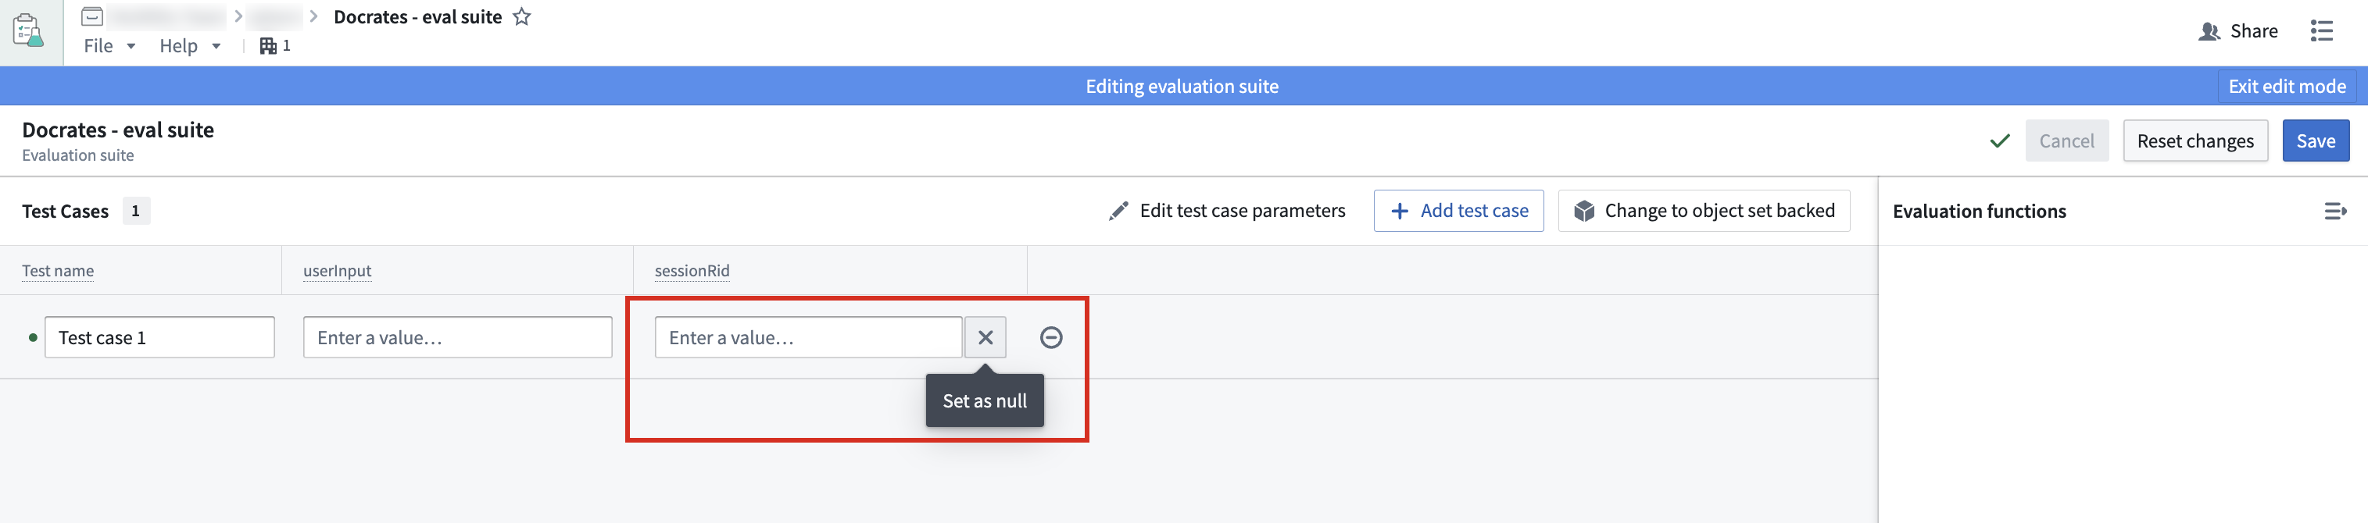The width and height of the screenshot is (2368, 523).
Task: Toggle the favorite star on Docrates - eval suite
Action: [520, 16]
